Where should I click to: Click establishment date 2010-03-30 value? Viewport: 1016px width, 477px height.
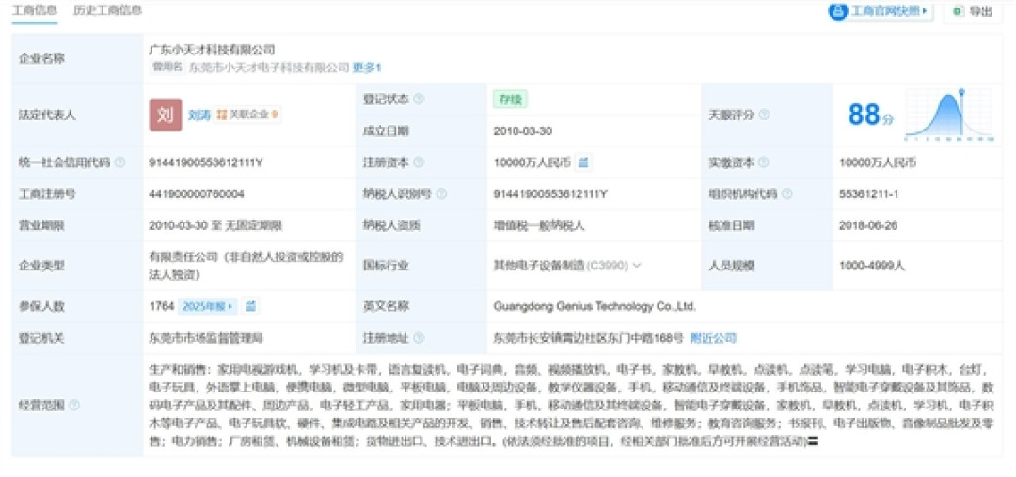(522, 131)
